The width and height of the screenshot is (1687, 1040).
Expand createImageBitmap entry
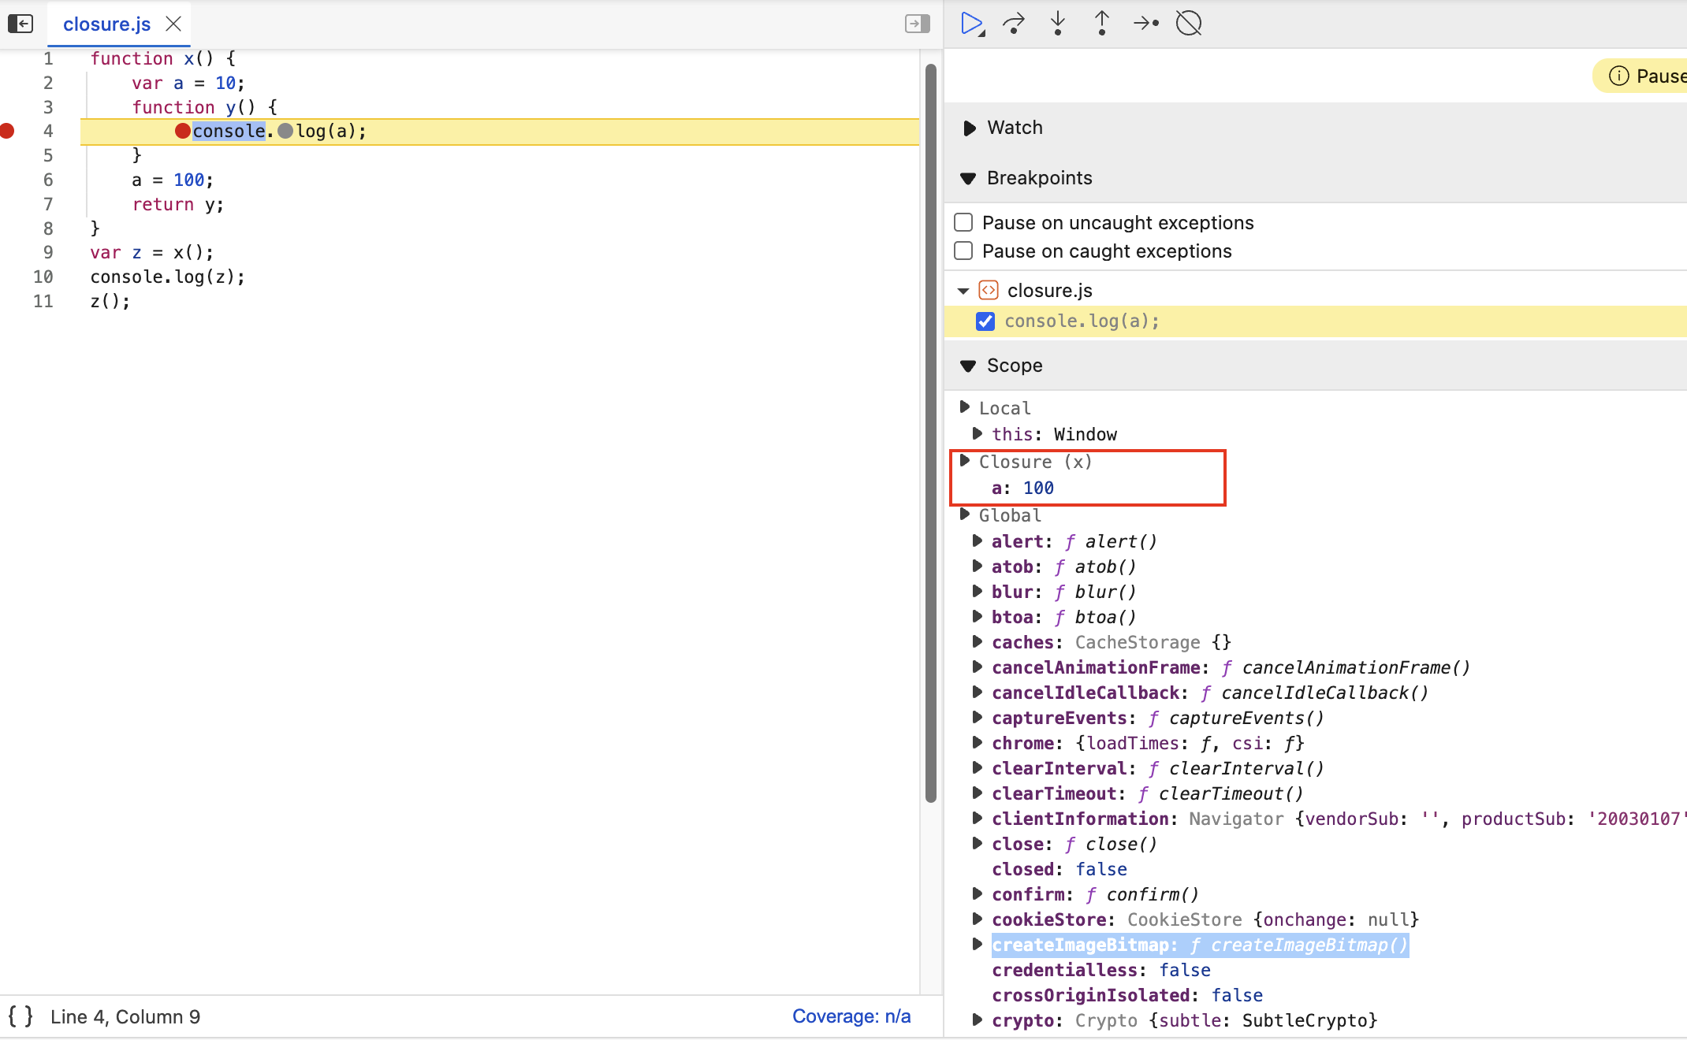(978, 944)
